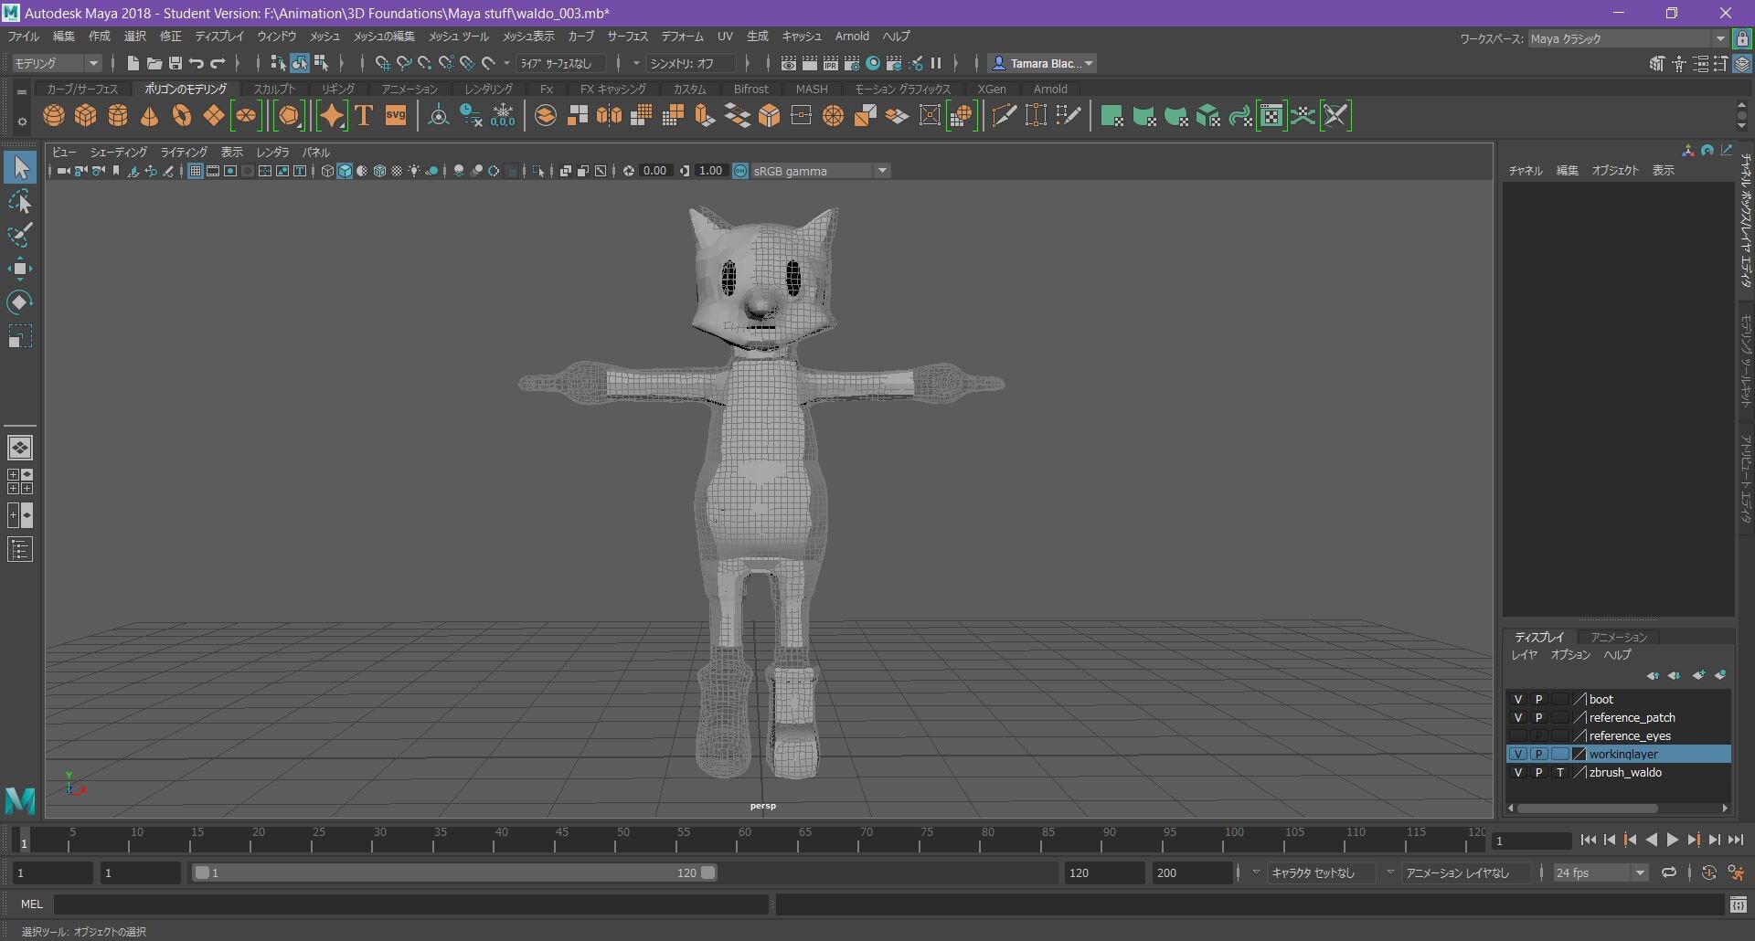Show the reference_eyes layer
The width and height of the screenshot is (1755, 941).
[1518, 736]
